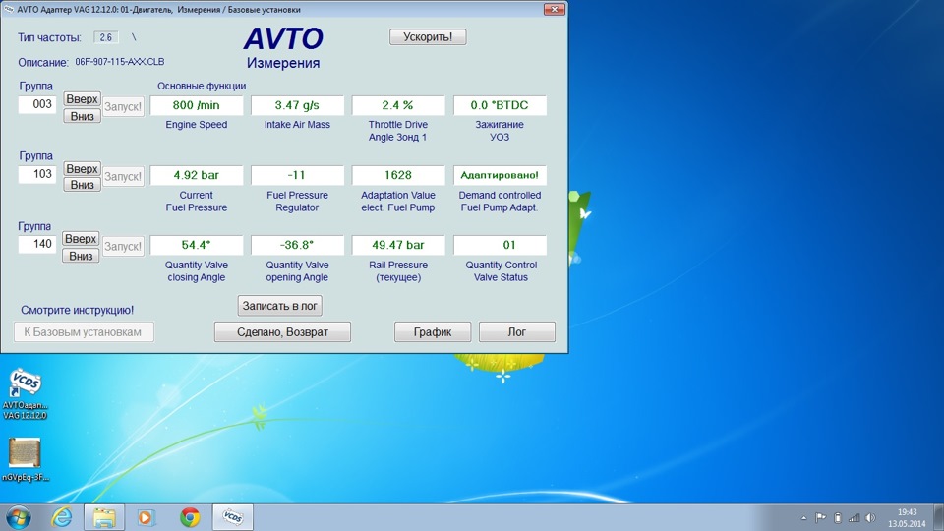
Task: Open Google Chrome from the taskbar
Action: click(x=190, y=517)
